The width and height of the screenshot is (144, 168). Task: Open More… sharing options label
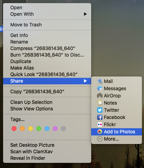point(111,139)
